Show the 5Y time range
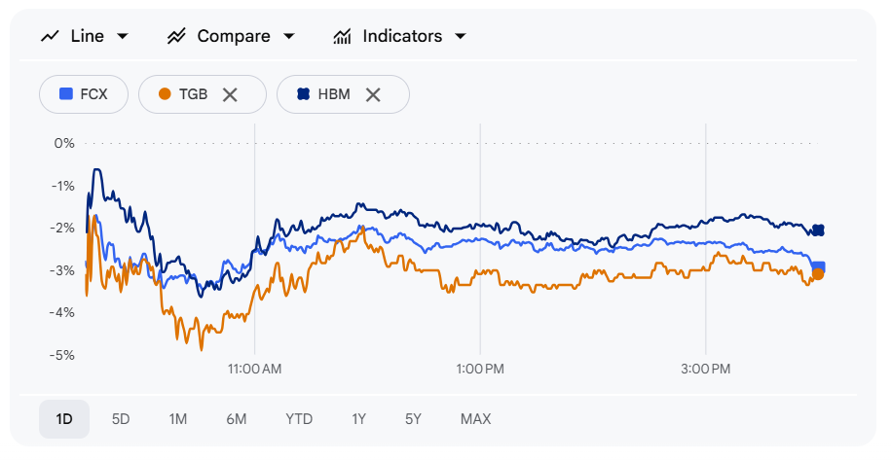 click(414, 419)
